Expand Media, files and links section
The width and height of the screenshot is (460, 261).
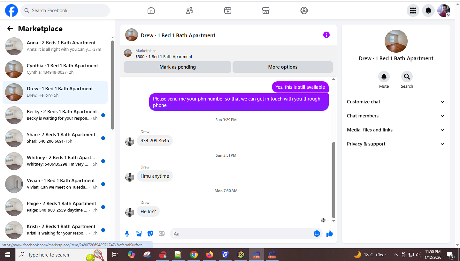(396, 130)
